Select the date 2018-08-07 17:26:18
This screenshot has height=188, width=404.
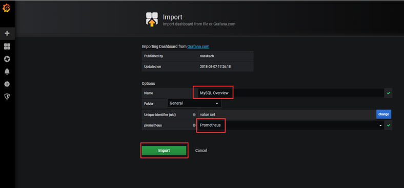[215, 66]
